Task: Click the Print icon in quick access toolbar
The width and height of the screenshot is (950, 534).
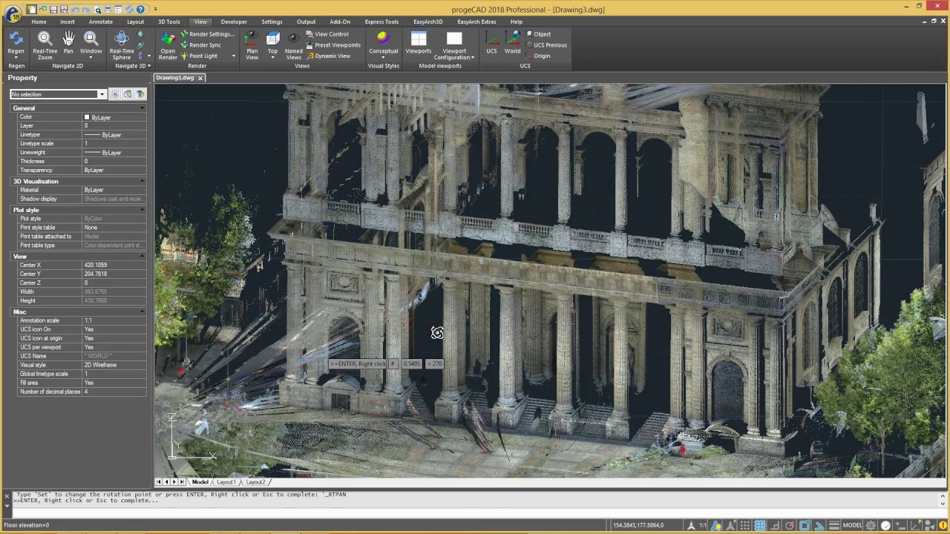Action: (x=108, y=10)
